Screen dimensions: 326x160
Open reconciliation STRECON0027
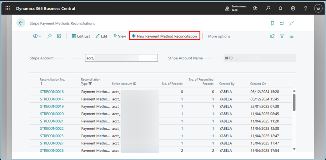point(52,143)
